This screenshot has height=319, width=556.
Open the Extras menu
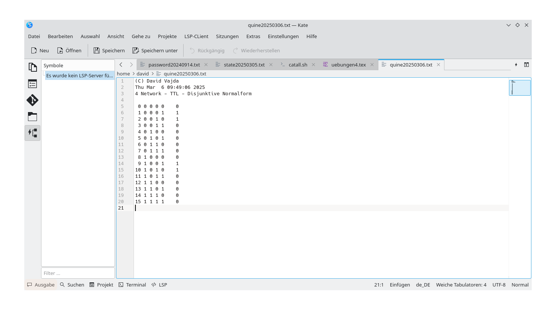253,36
